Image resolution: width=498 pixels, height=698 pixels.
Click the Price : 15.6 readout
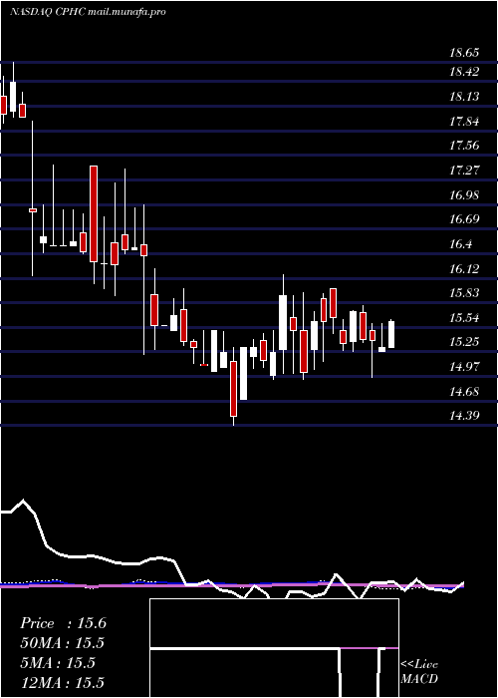[x=63, y=623]
